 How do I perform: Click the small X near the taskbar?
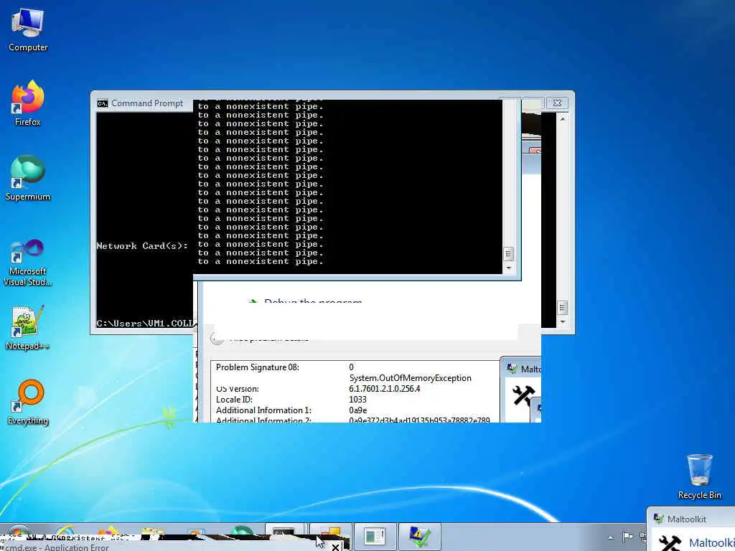[x=335, y=547]
